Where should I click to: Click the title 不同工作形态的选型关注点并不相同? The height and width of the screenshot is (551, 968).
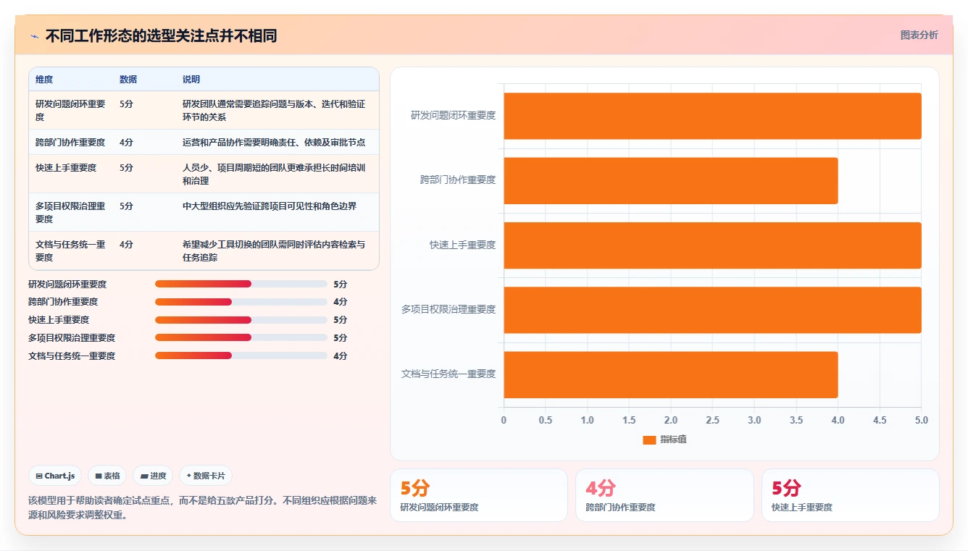[x=161, y=35]
